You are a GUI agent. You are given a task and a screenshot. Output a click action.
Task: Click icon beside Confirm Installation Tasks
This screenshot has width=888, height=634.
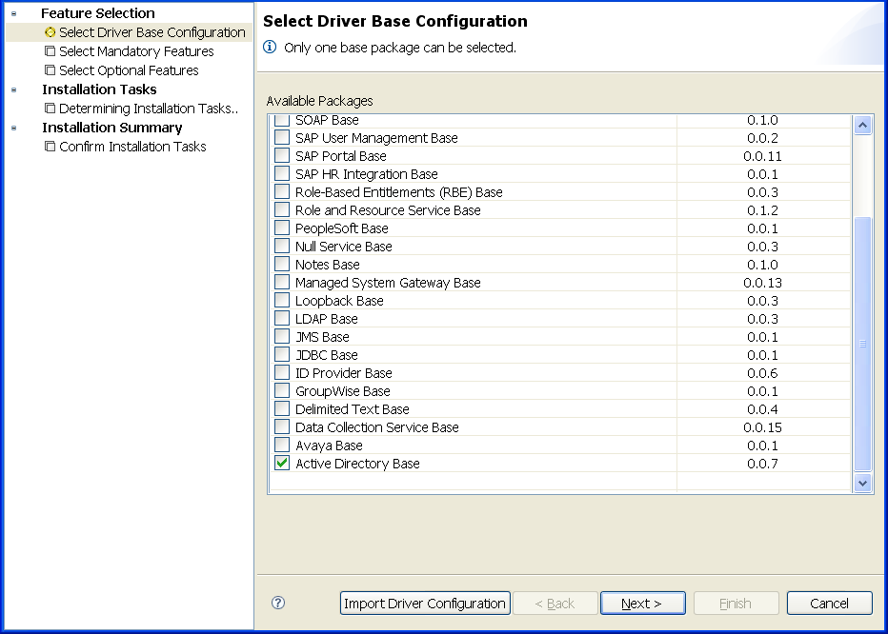50,147
